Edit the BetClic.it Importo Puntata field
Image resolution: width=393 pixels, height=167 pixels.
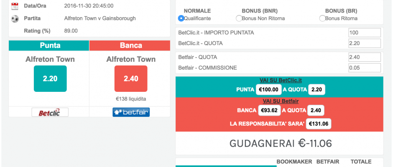pos(365,33)
